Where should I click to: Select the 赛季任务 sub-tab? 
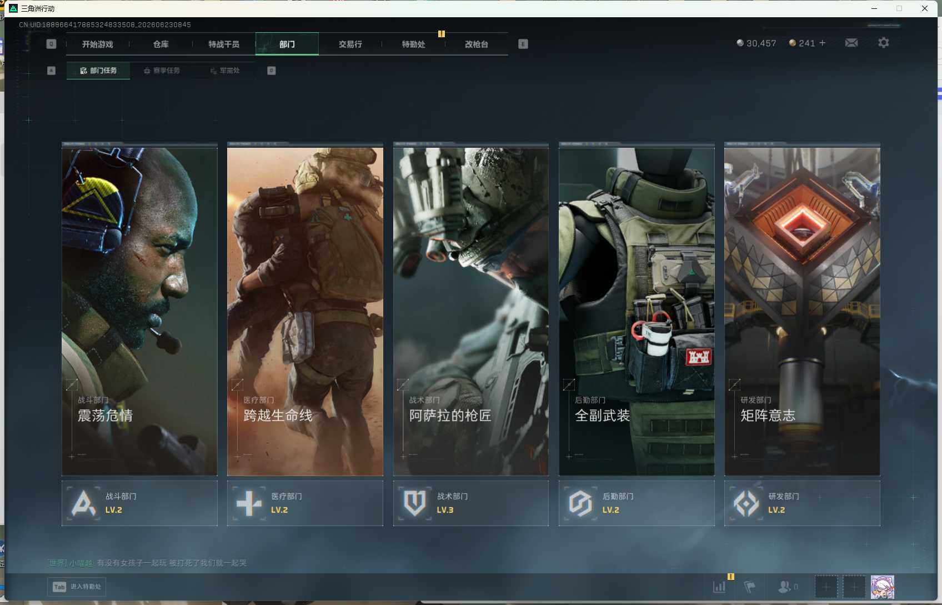[162, 71]
